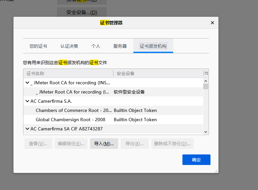Click the 删除或不信任(D)... button
Viewport: 258px width, 190px height.
(173, 144)
